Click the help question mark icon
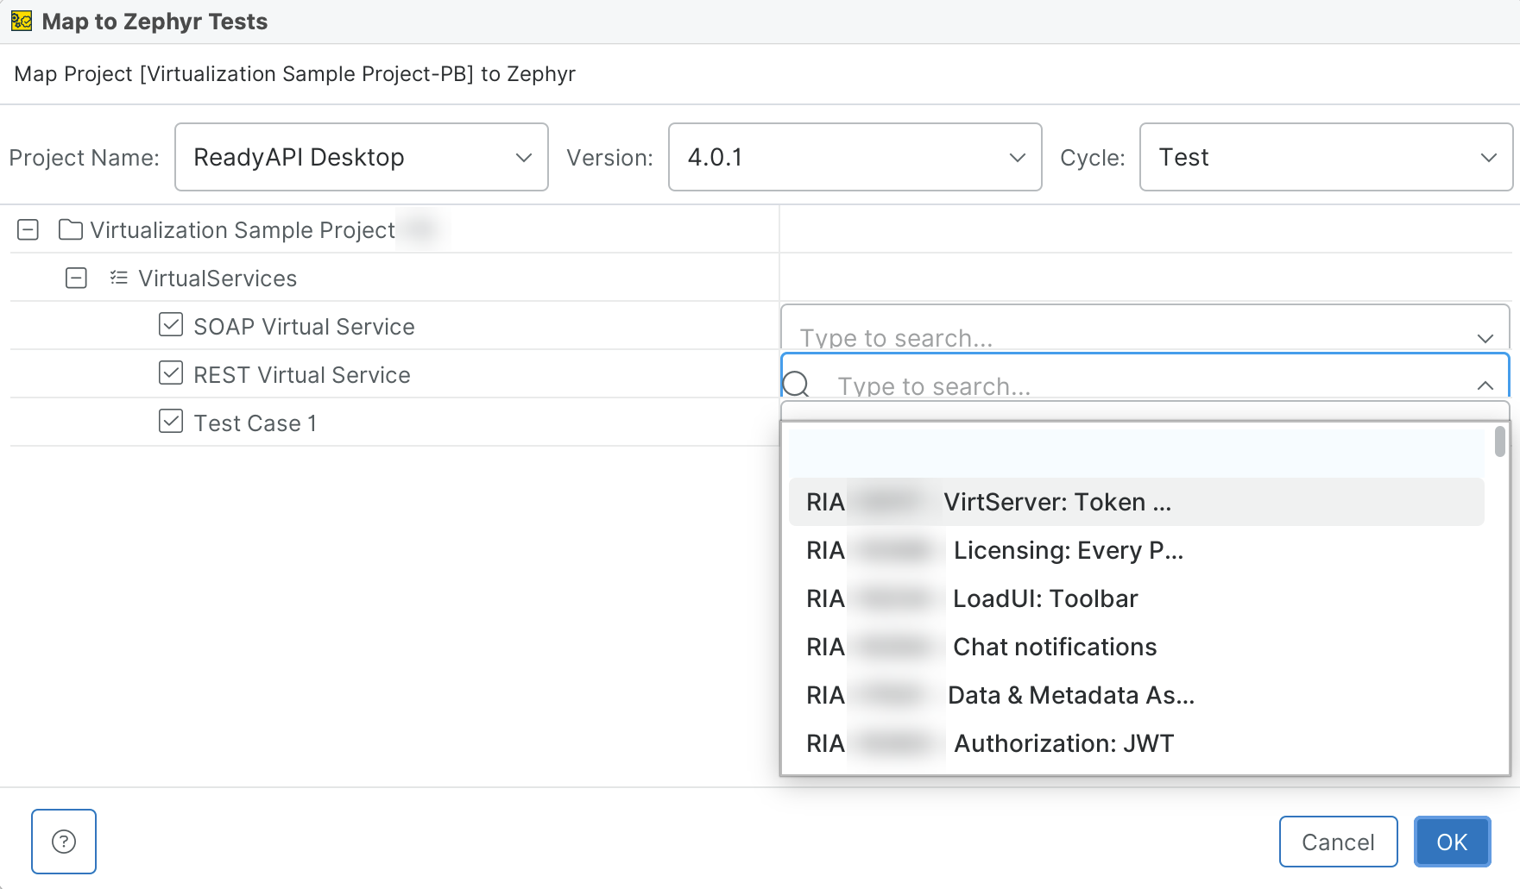1520x889 pixels. pos(64,842)
